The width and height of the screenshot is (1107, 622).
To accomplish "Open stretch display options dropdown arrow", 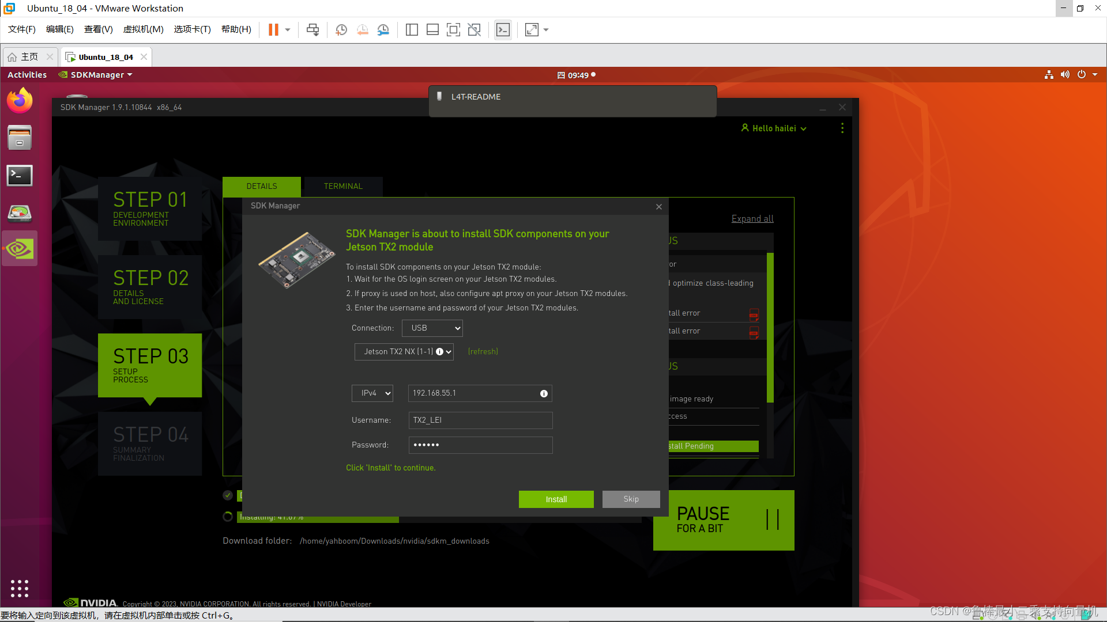I will pyautogui.click(x=546, y=29).
